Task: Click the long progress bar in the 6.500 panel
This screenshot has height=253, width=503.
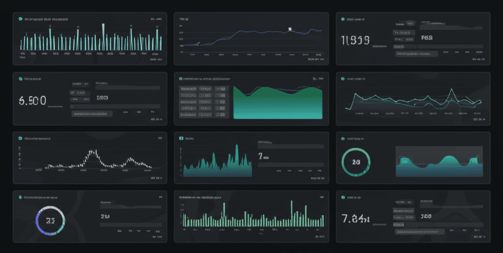Action: click(x=115, y=106)
